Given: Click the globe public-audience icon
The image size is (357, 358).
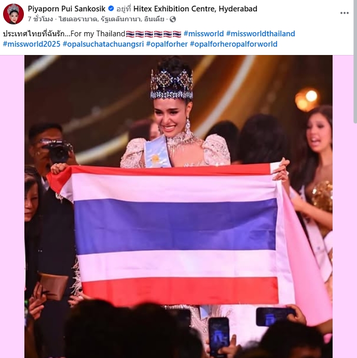Looking at the screenshot, I should (x=173, y=19).
